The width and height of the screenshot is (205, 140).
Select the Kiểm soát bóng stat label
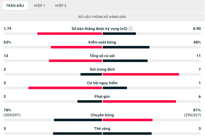(x=102, y=42)
